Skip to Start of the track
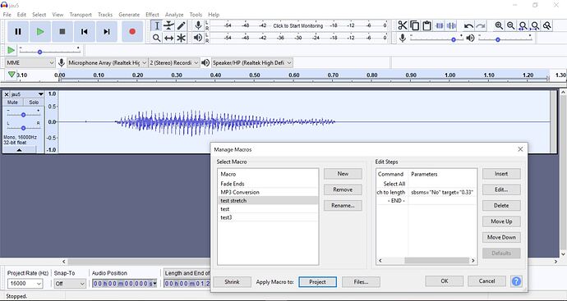The image size is (567, 301). (85, 32)
